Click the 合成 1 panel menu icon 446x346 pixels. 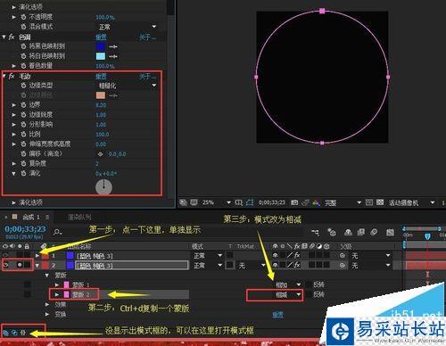47,218
